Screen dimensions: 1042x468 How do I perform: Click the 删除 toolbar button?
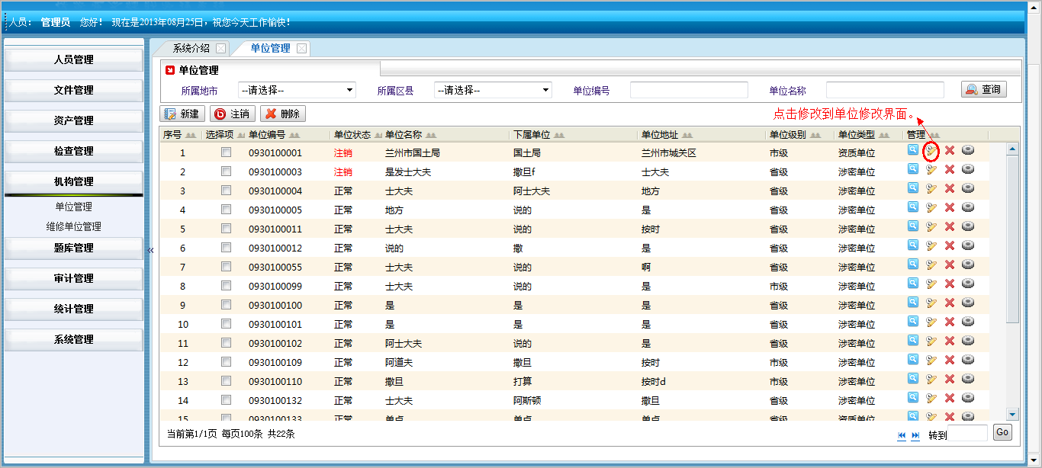click(283, 114)
